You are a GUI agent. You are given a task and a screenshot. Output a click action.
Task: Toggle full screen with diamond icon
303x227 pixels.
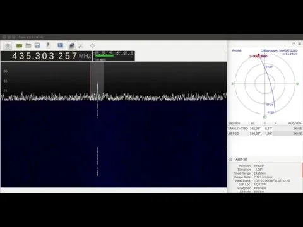pyautogui.click(x=92, y=45)
